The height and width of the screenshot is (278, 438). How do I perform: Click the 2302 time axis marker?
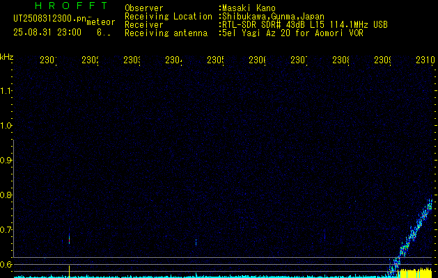point(90,60)
